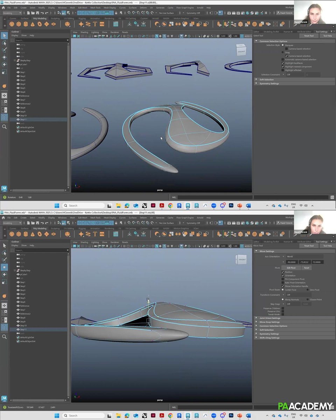The height and width of the screenshot is (420, 336).
Task: Select the Zero Pivot radio button
Action: (x=308, y=290)
